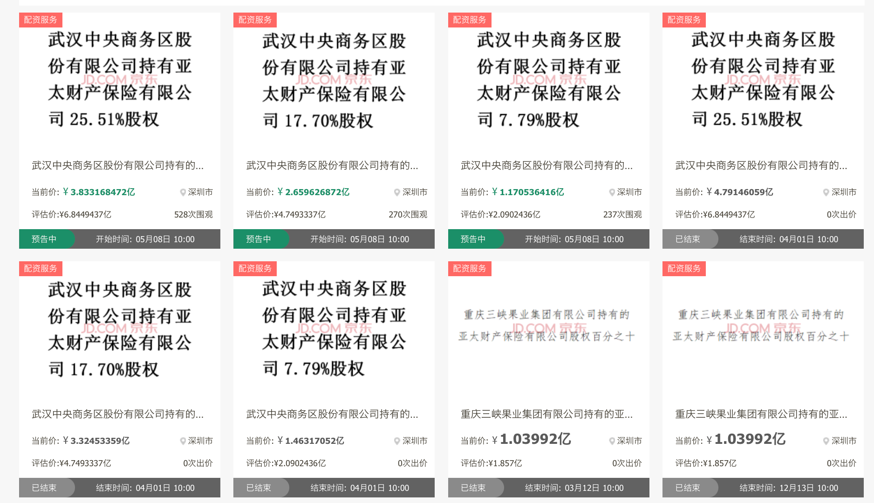Click current price ¥3.833168472亿
Image resolution: width=874 pixels, height=503 pixels.
99,192
